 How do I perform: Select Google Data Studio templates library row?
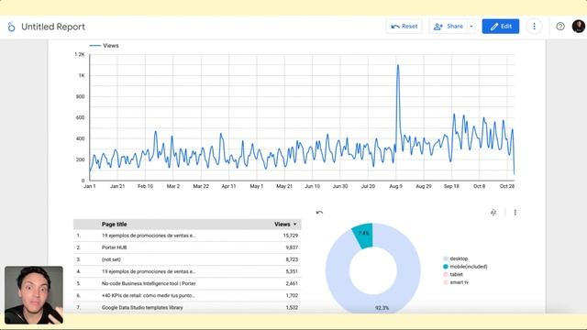(187, 307)
